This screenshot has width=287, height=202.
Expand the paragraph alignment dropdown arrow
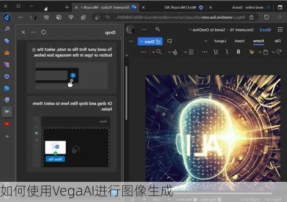[x=185, y=53]
